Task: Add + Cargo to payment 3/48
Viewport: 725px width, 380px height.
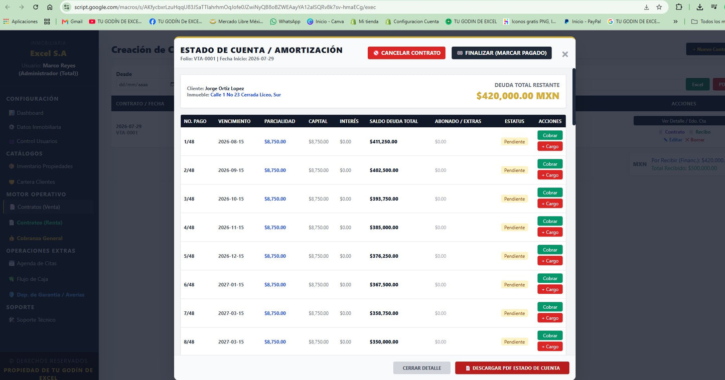Action: tap(550, 204)
